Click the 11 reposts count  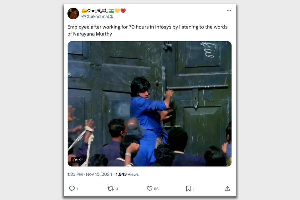click(x=117, y=189)
